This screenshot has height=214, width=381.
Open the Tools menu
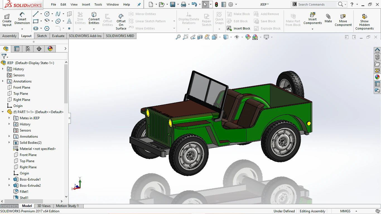tap(98, 4)
